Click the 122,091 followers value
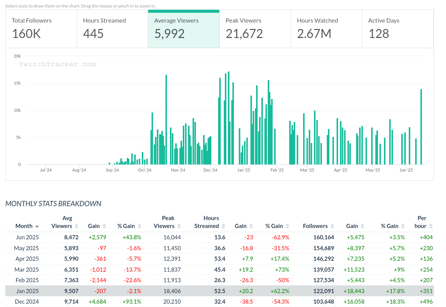The image size is (446, 307). coord(324,291)
